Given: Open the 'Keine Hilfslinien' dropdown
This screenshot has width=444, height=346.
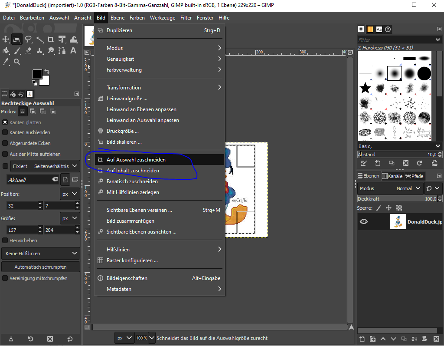Looking at the screenshot, I should (41, 253).
